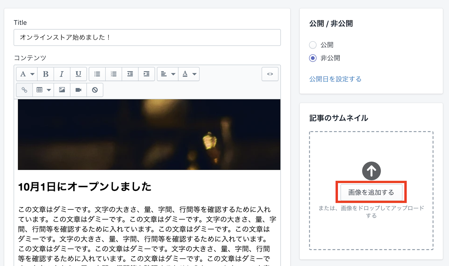Image resolution: width=449 pixels, height=266 pixels.
Task: Decrease indent with outdent icon
Action: click(130, 74)
